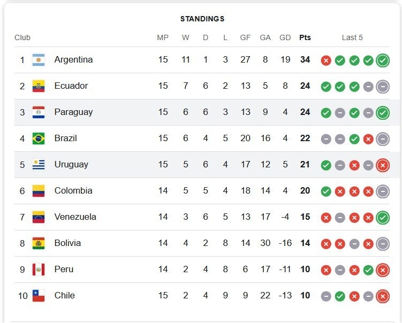Screen dimensions: 402x323
Task: Click the Pts column header
Action: 305,37
